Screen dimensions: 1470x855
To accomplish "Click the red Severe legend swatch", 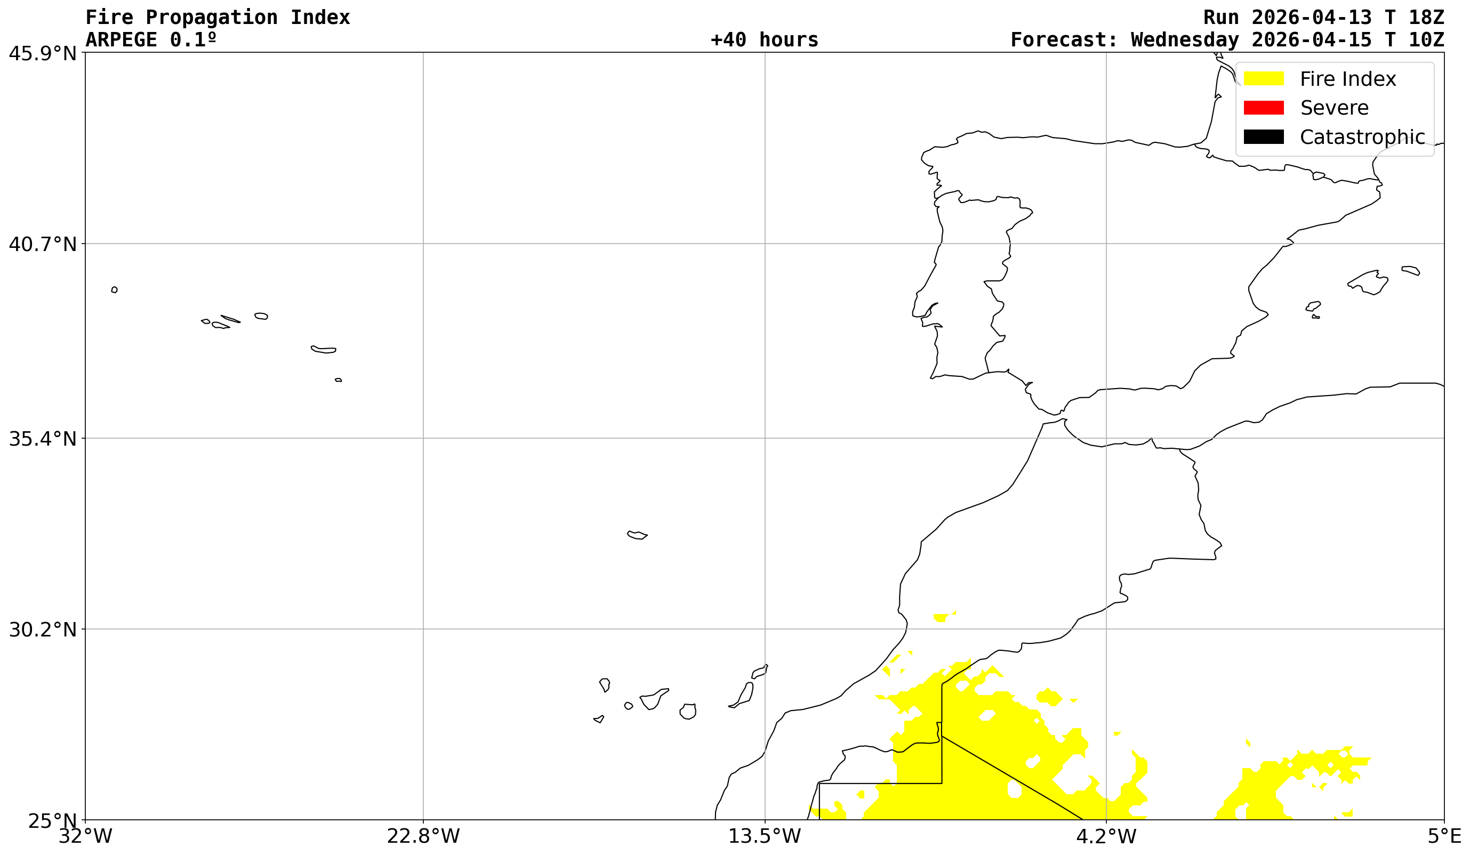I will 1264,108.
